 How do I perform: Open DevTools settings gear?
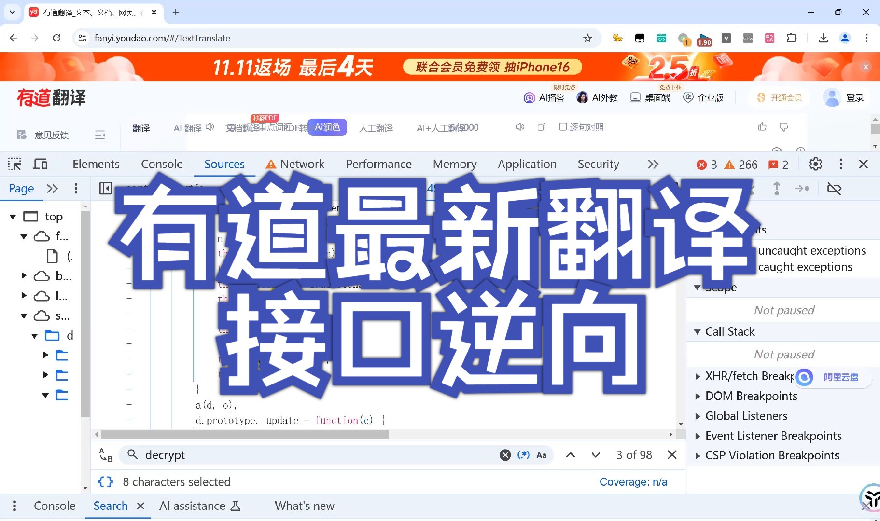(815, 164)
